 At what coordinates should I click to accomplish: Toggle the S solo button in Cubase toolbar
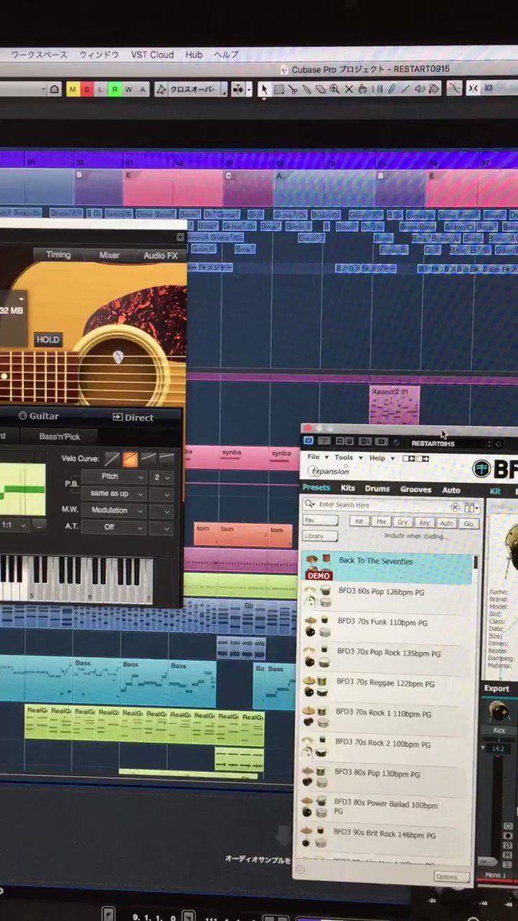(x=87, y=89)
